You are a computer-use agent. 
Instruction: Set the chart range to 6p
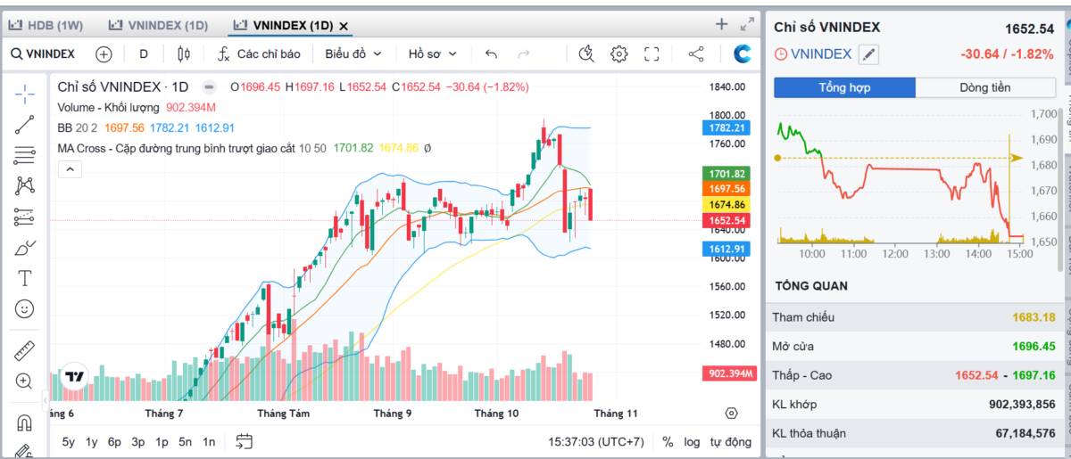(114, 441)
